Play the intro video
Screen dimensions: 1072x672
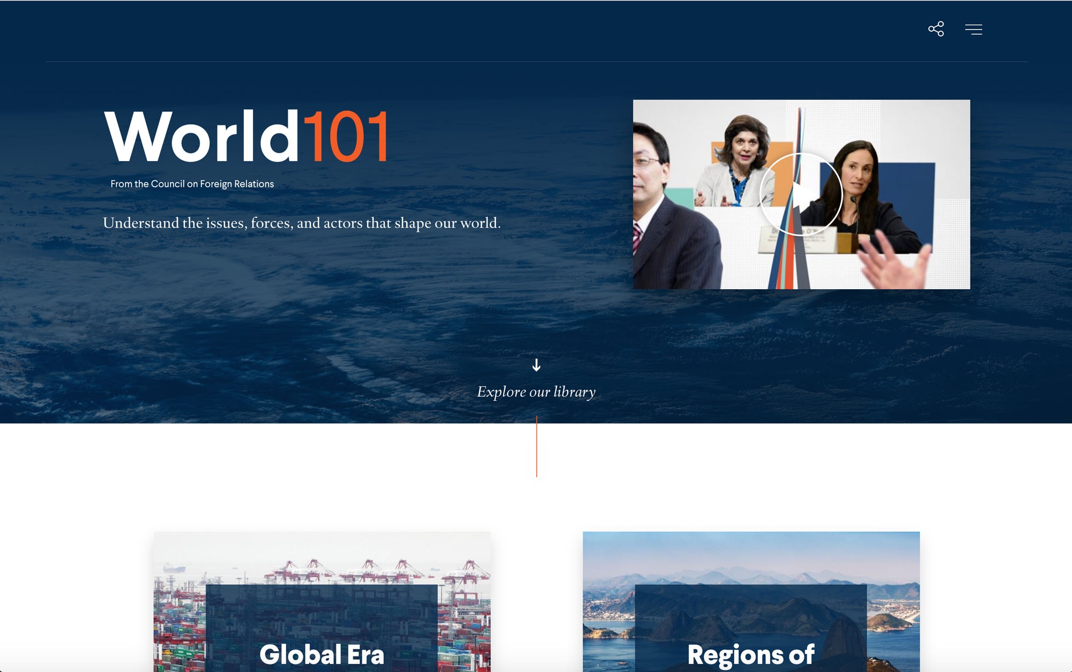[x=801, y=194]
